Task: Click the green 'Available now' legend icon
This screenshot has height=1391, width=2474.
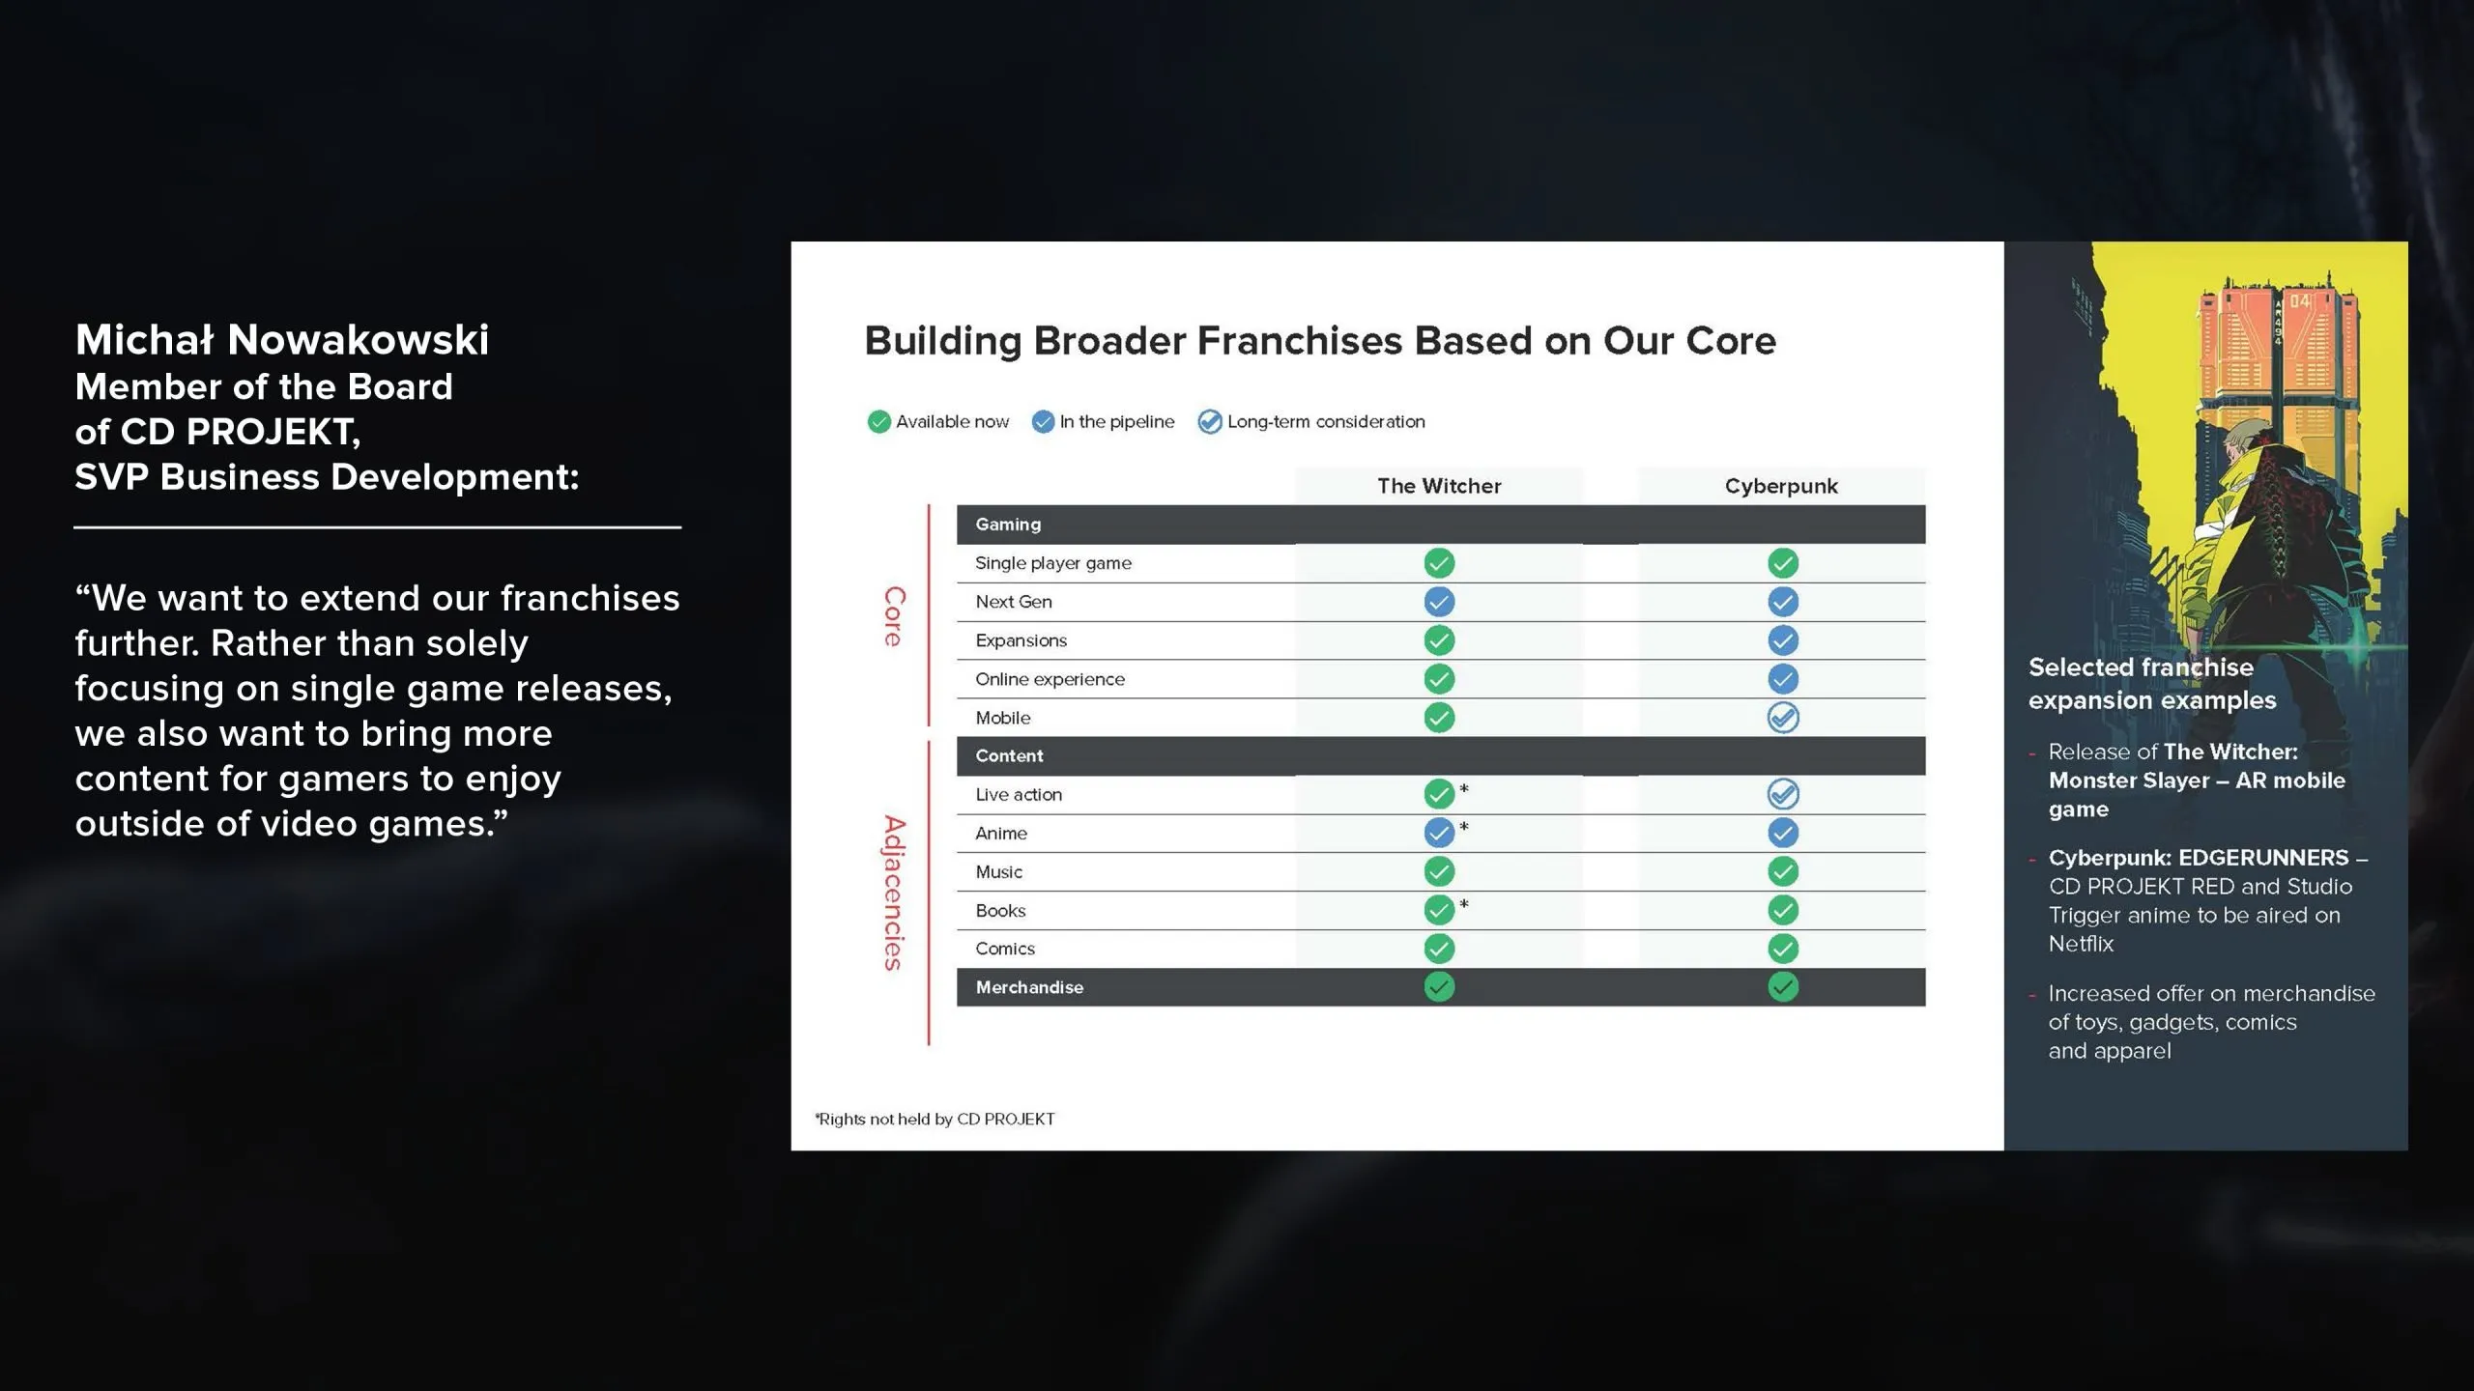Action: 878,422
